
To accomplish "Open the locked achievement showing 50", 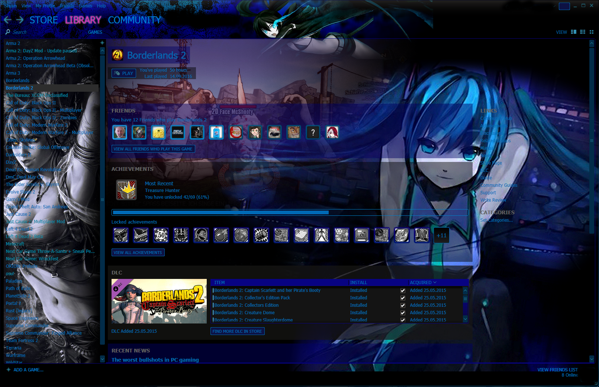I will click(x=161, y=235).
